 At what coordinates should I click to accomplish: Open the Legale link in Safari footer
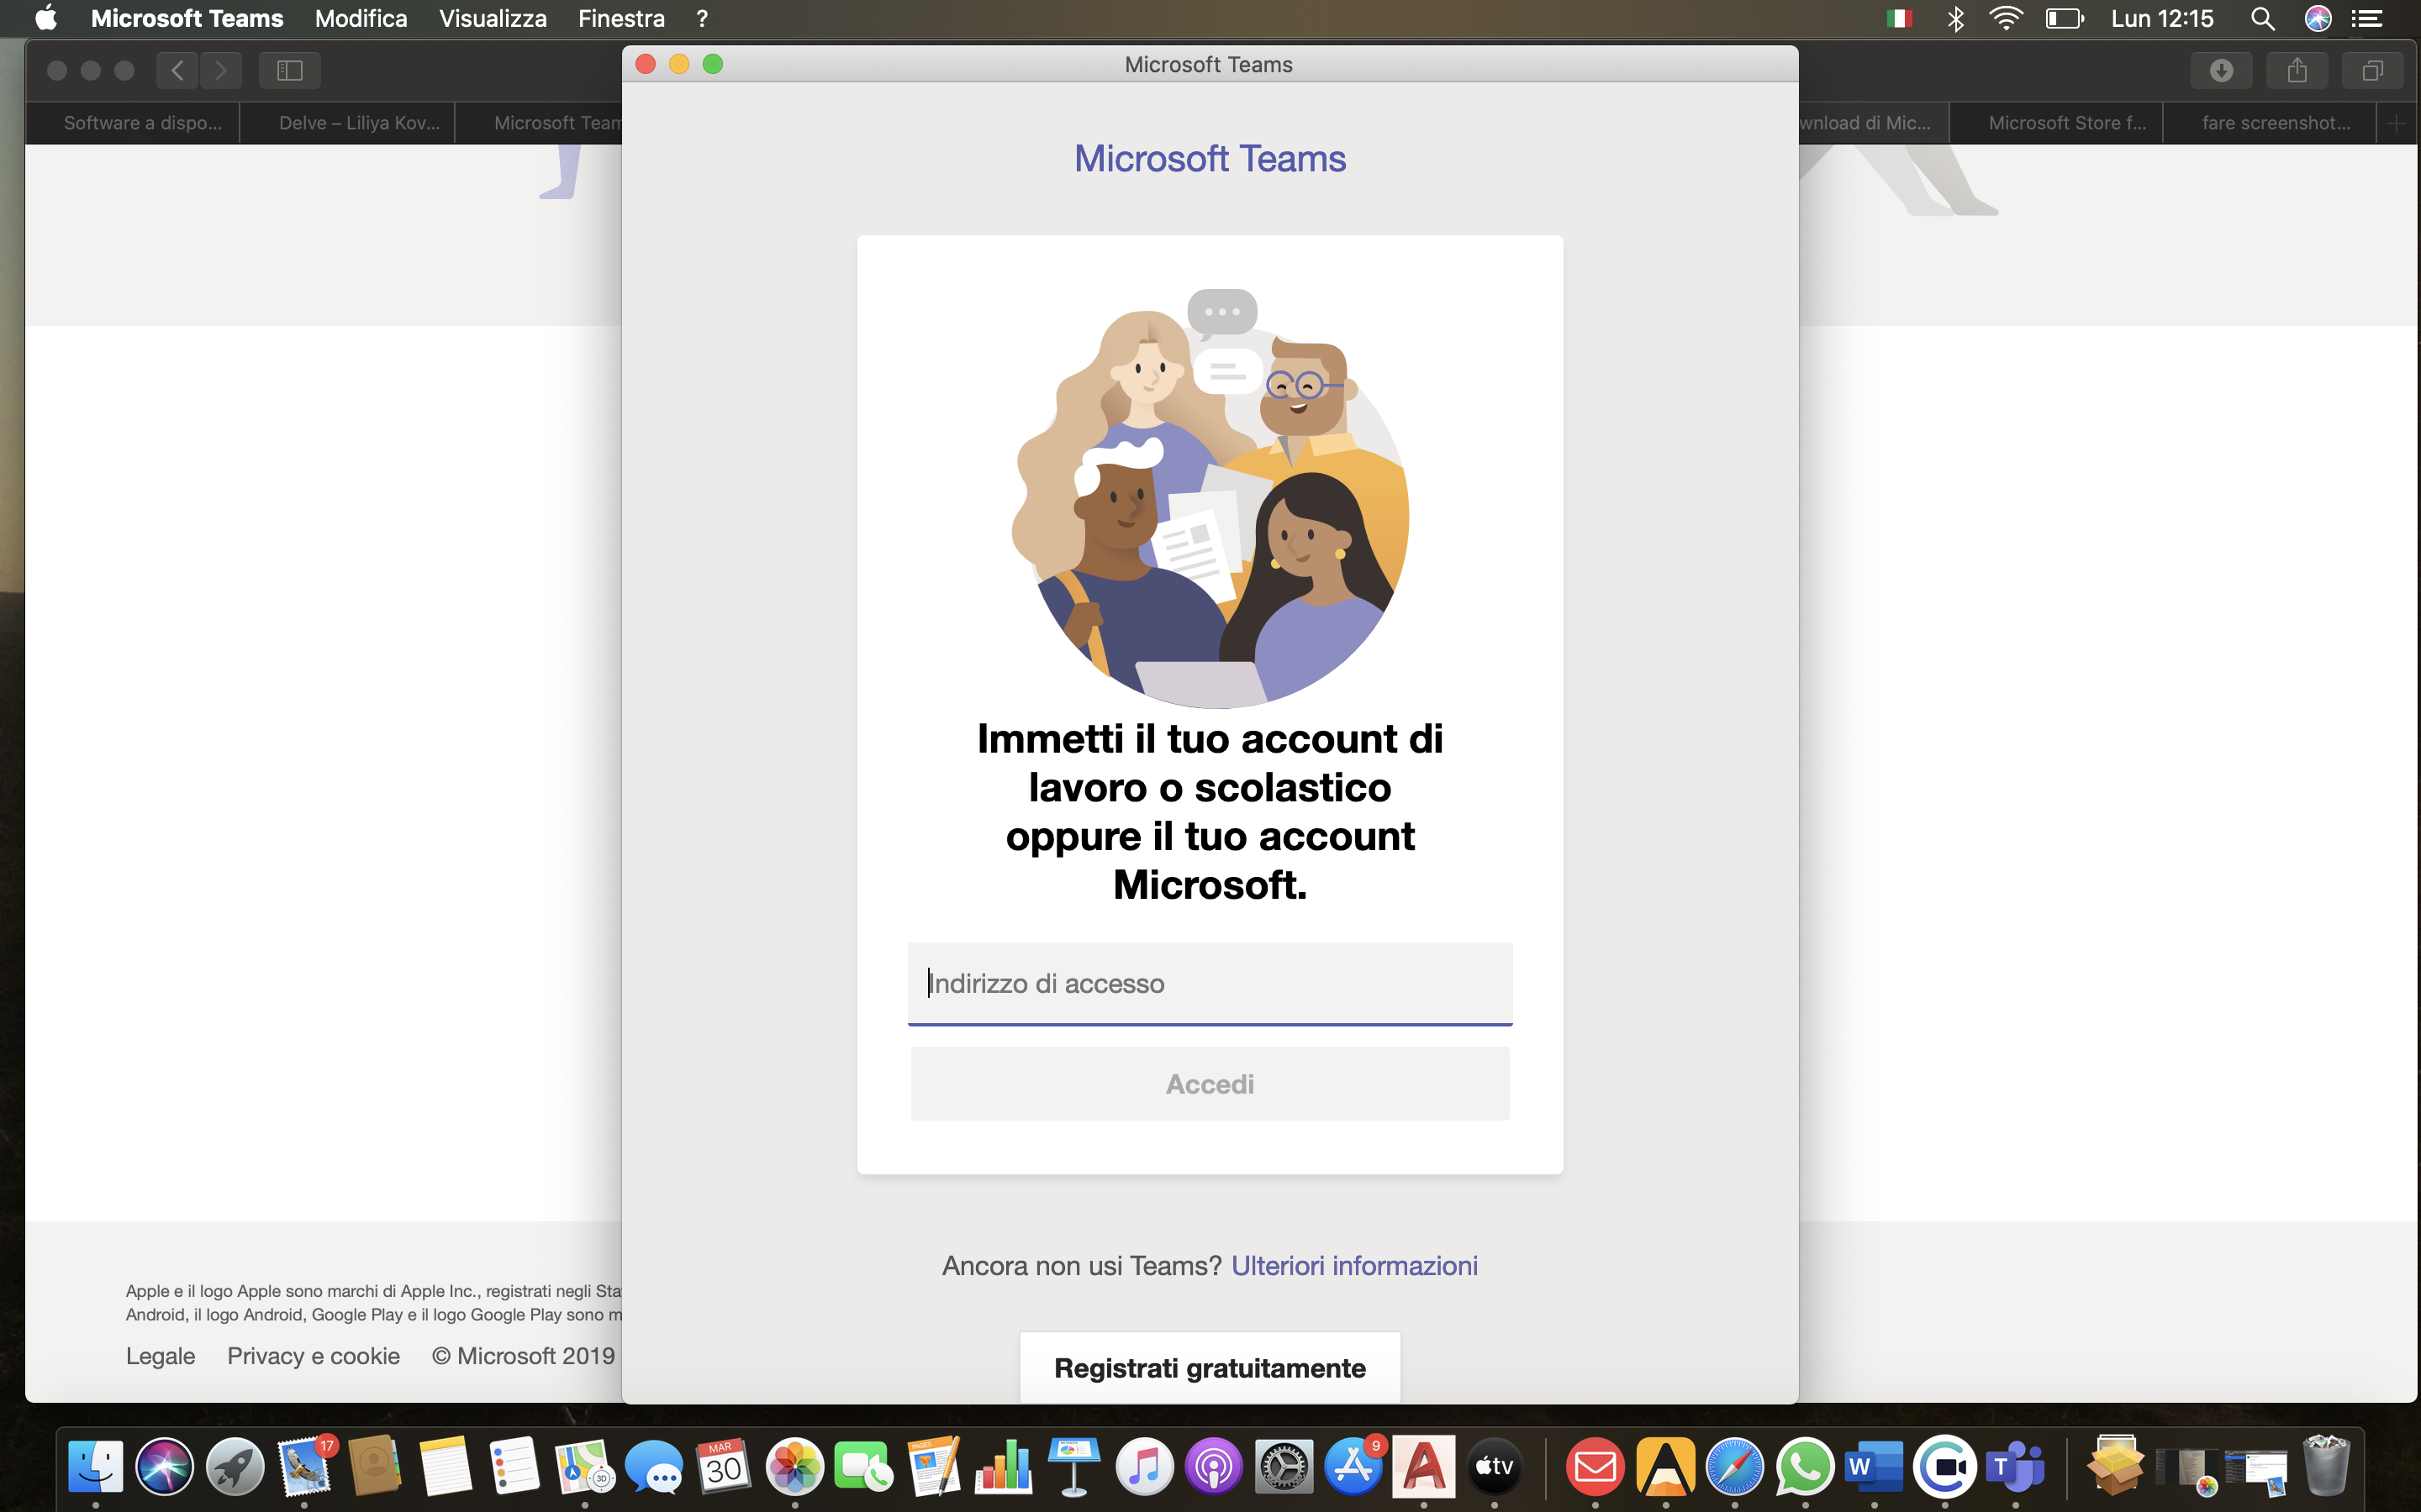click(160, 1356)
